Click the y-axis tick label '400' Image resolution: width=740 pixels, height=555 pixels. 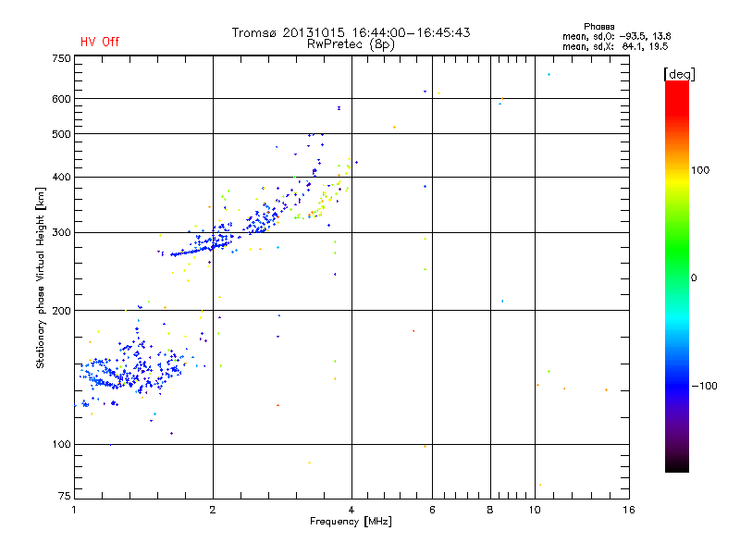[61, 177]
